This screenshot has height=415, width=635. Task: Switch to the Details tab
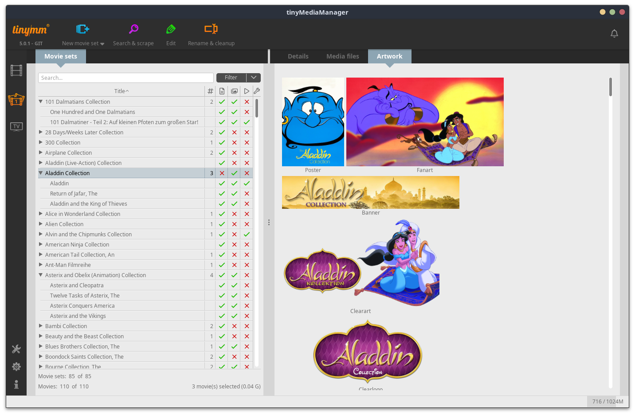(298, 56)
